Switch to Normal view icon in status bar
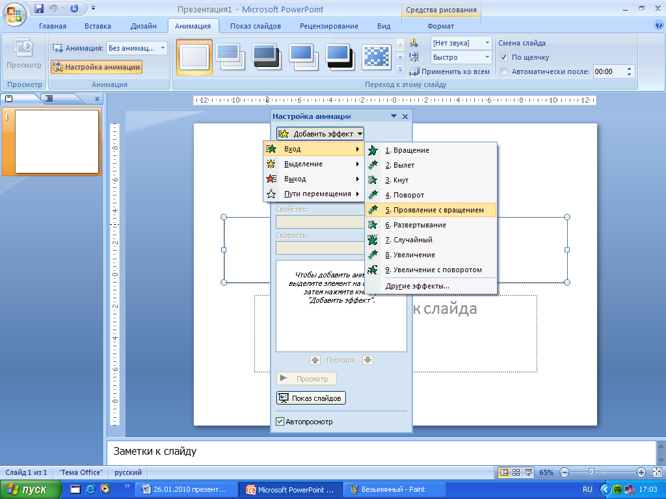 click(504, 472)
